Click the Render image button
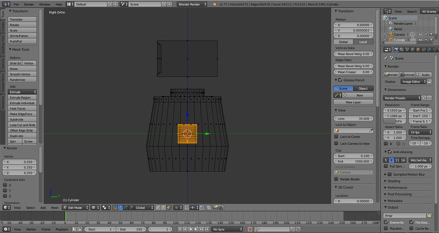The height and width of the screenshot is (233, 439). tap(391, 75)
